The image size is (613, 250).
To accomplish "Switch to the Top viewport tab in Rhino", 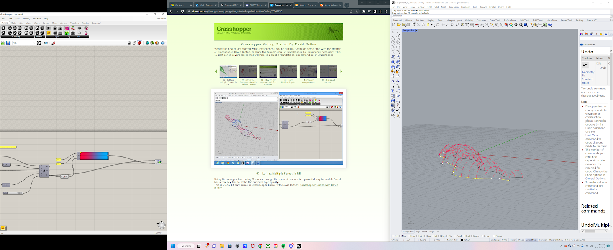I will coord(418,232).
